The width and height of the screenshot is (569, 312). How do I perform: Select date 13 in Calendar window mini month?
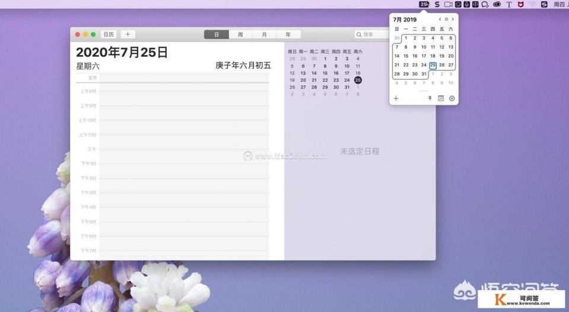[x=303, y=73]
